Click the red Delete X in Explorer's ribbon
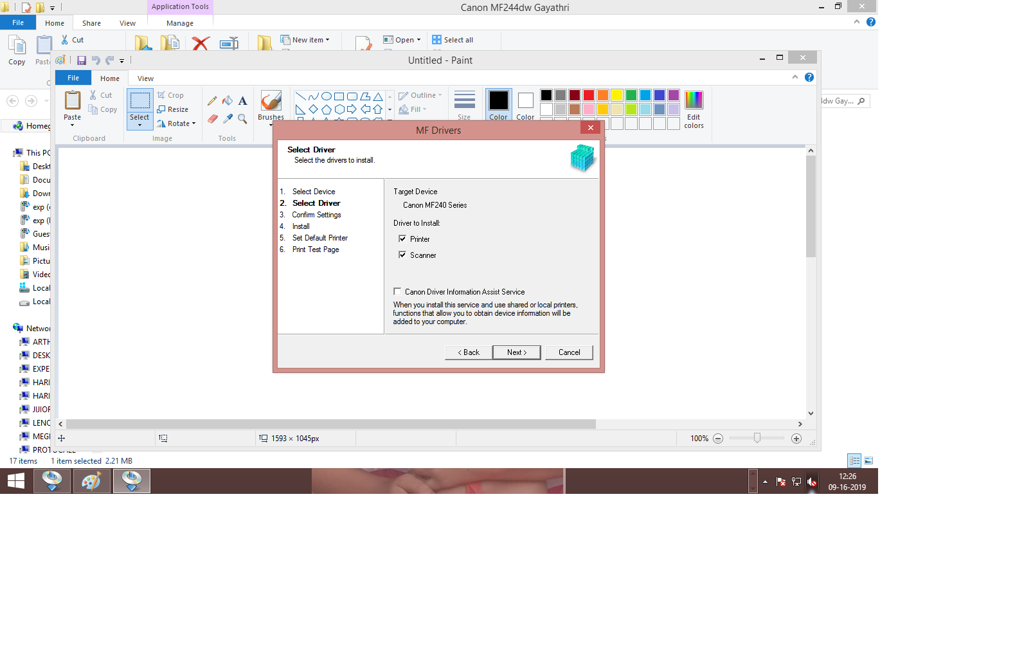 pyautogui.click(x=201, y=43)
